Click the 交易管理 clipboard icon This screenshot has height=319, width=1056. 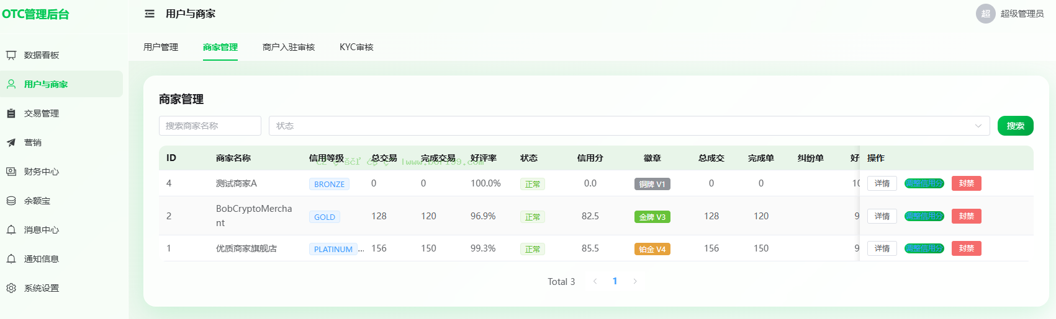click(11, 113)
